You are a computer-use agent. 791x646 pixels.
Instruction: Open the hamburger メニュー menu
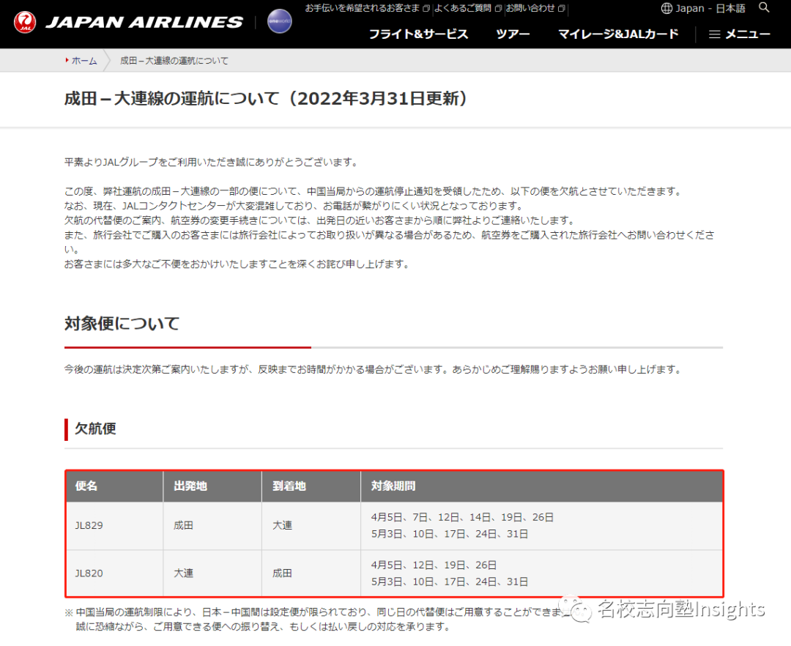click(x=740, y=34)
